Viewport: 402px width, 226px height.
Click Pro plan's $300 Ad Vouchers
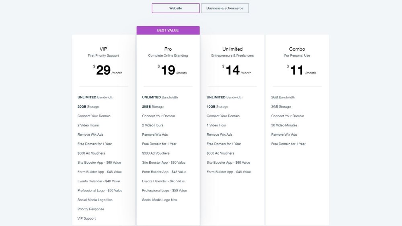coord(156,153)
